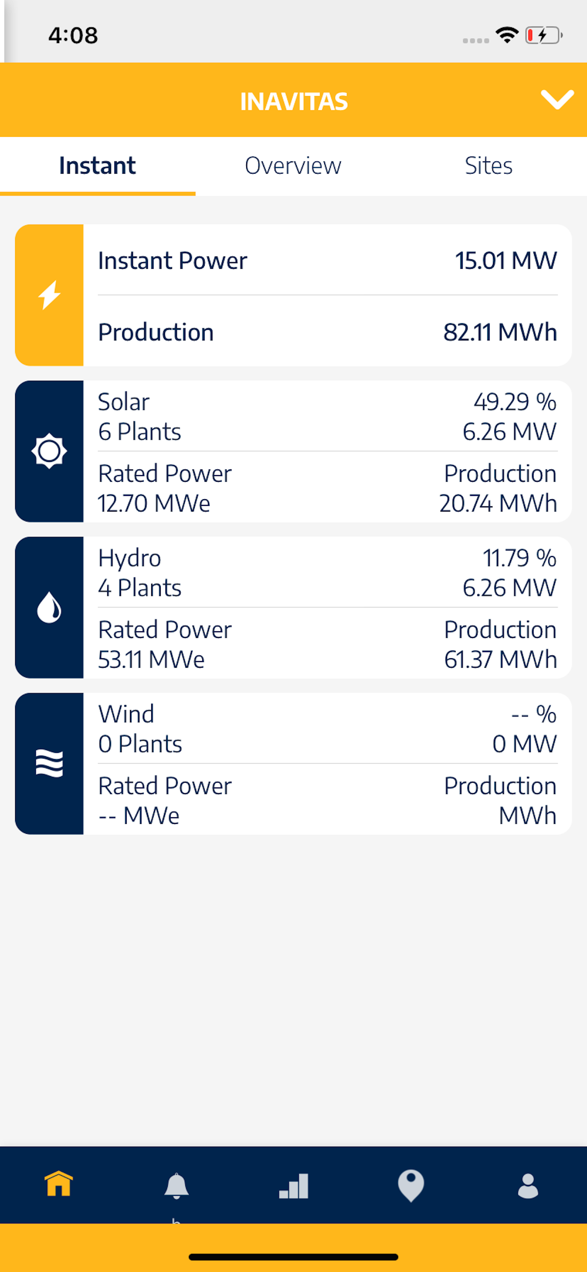Open the Wind card title

click(x=126, y=714)
